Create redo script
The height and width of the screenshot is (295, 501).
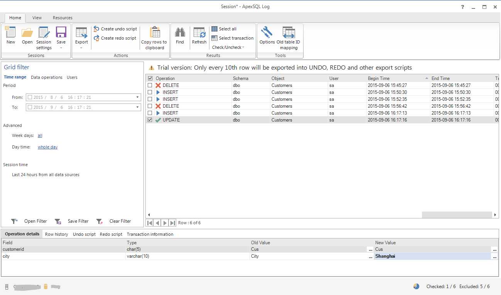[115, 38]
